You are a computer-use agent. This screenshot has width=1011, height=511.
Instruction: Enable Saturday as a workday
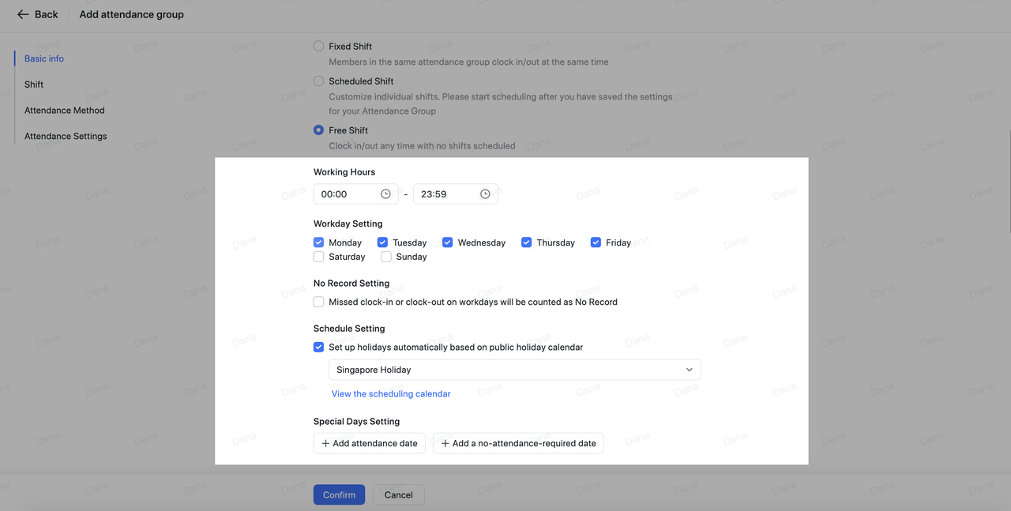pyautogui.click(x=318, y=257)
